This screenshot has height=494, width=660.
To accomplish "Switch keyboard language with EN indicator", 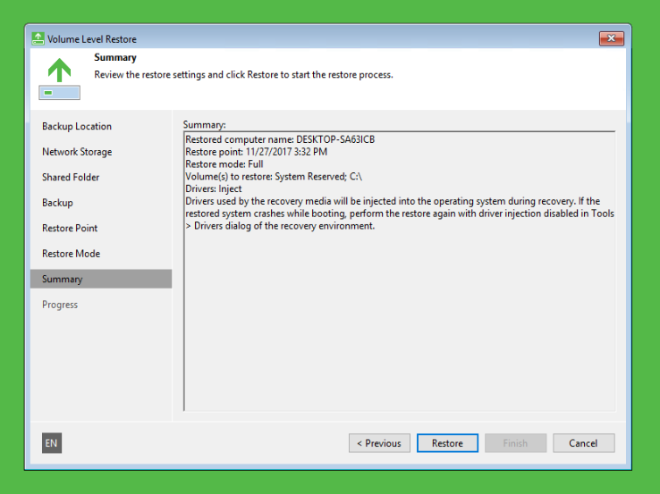I will 52,443.
